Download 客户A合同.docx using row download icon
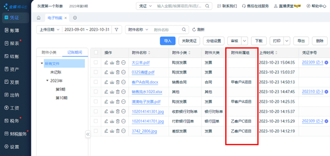 tap(112, 82)
